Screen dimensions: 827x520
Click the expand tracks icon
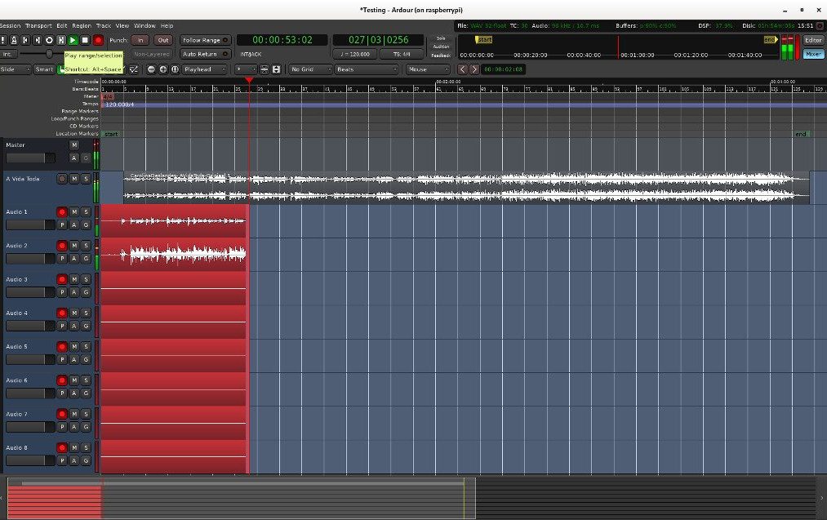click(x=276, y=69)
